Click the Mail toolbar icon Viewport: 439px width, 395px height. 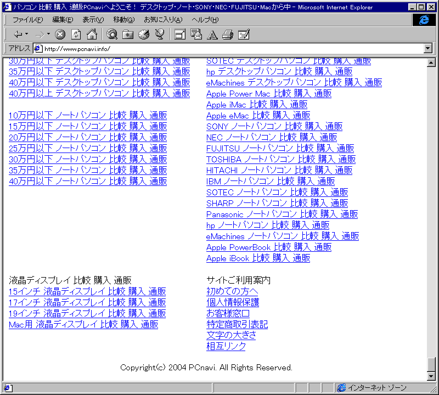point(196,35)
